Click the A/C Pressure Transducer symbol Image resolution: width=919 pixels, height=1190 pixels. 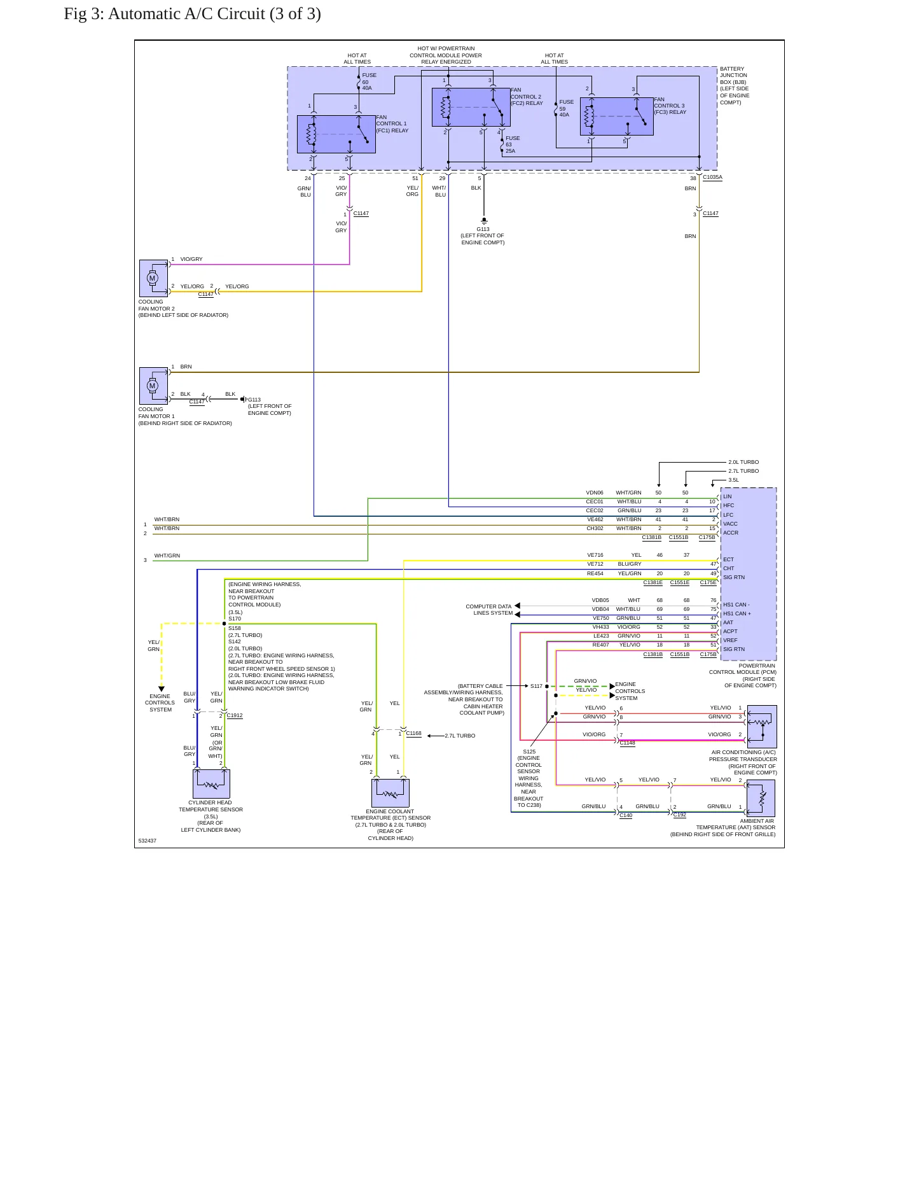coord(762,727)
